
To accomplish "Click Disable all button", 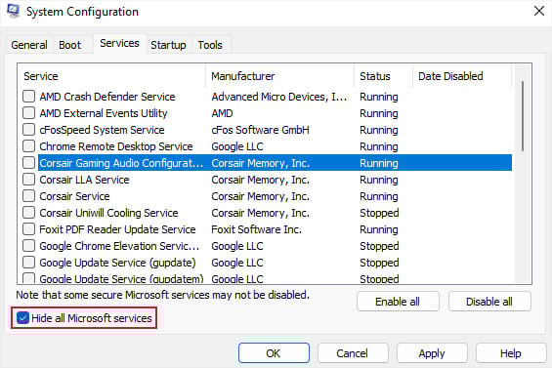I will click(x=489, y=302).
